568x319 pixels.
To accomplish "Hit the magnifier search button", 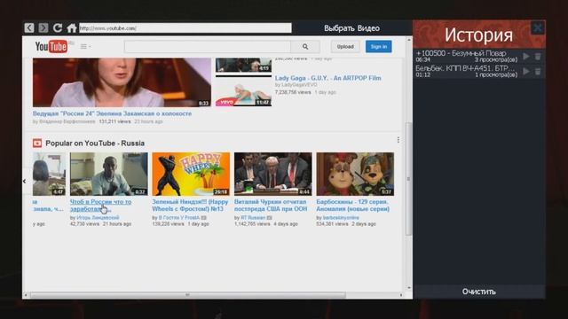I will tap(305, 47).
